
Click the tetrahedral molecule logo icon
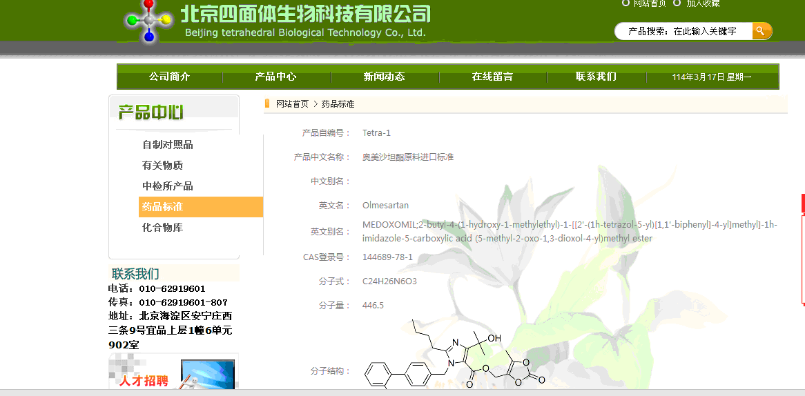(x=148, y=20)
